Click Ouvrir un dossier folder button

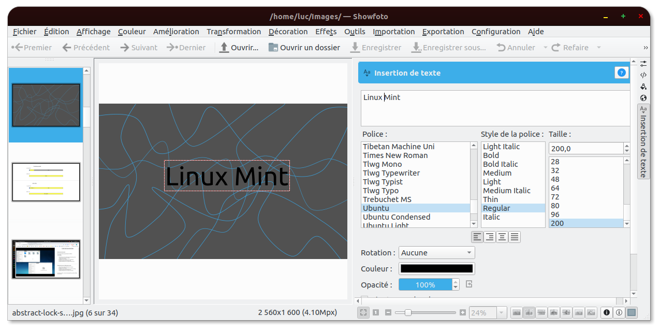[x=304, y=47]
